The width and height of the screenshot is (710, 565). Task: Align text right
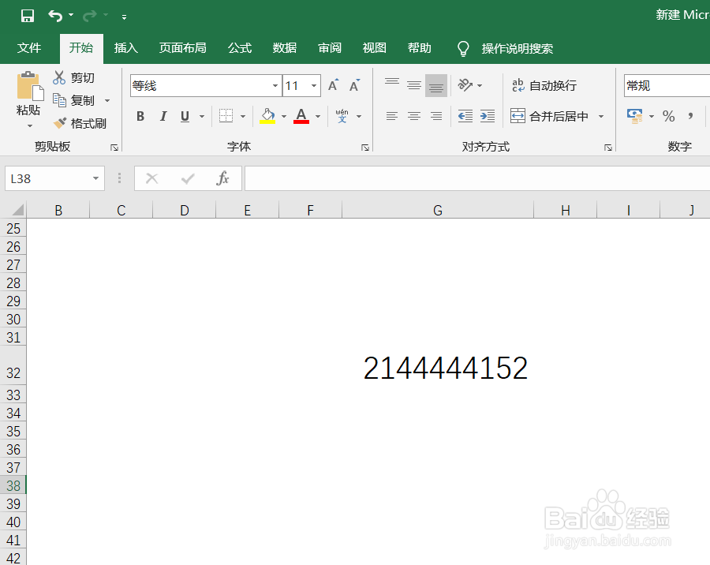[x=436, y=117]
